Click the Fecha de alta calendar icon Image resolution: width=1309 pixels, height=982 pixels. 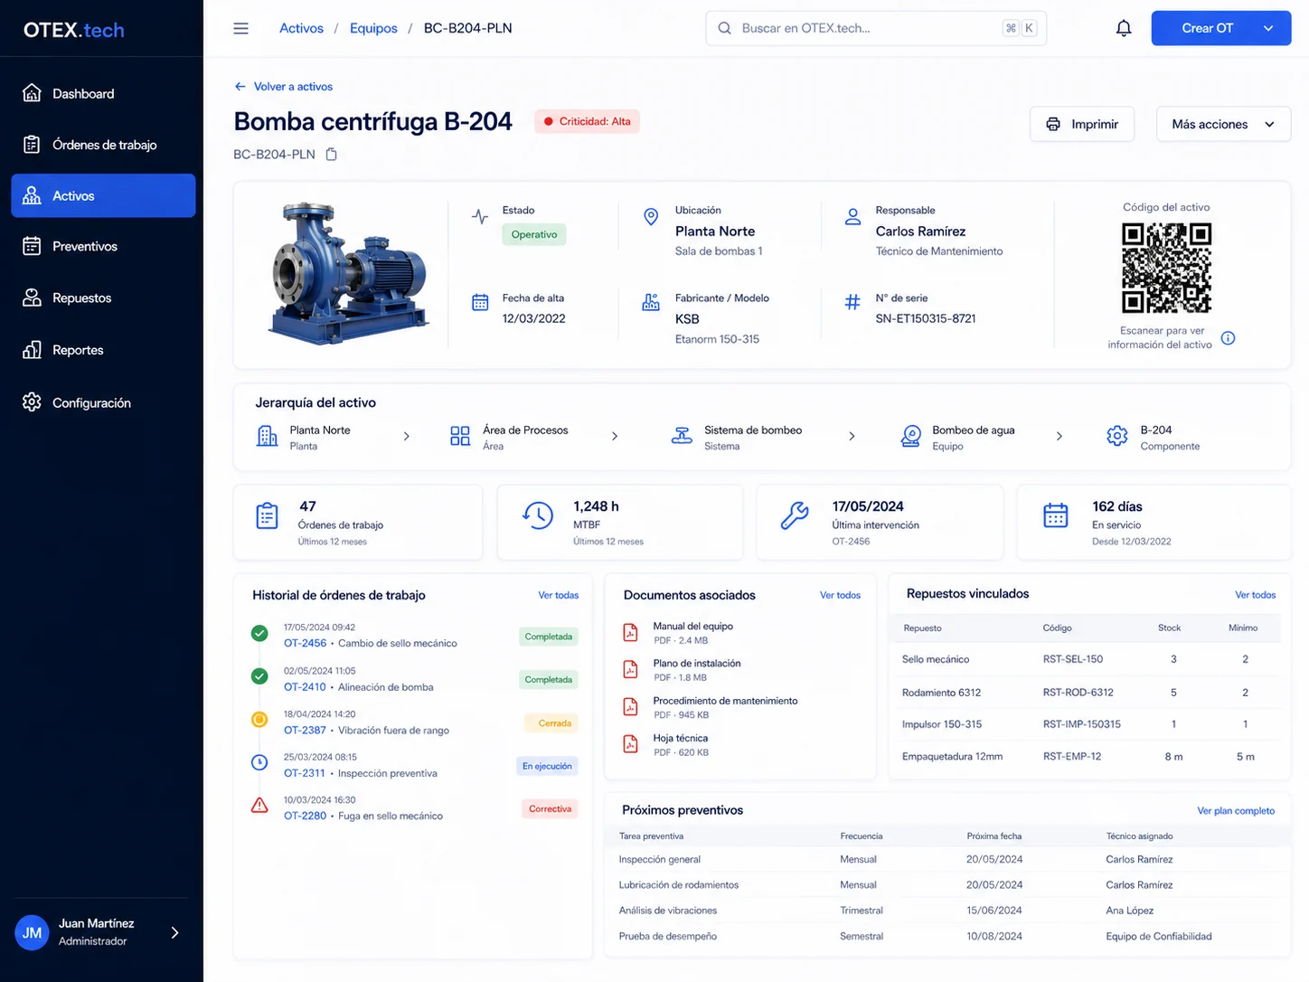coord(480,302)
